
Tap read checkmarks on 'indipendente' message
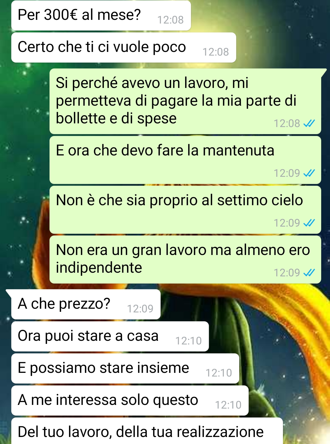[x=309, y=273]
